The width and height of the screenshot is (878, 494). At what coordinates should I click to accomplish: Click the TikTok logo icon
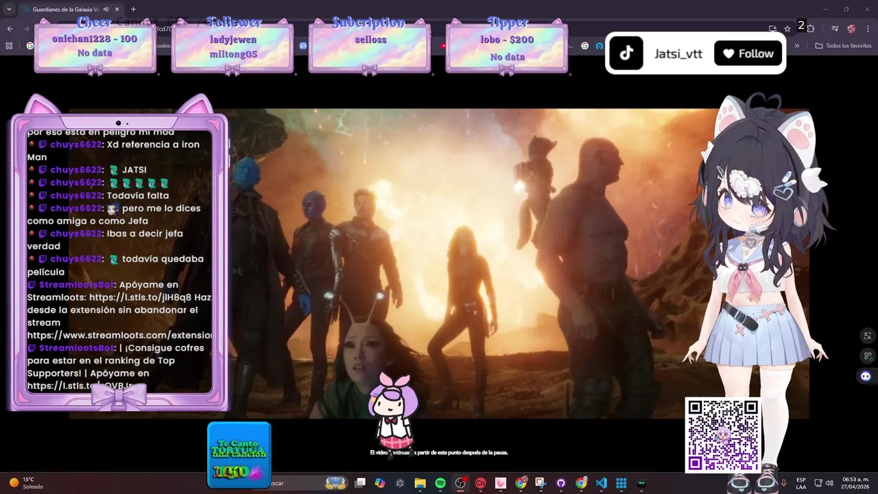626,54
